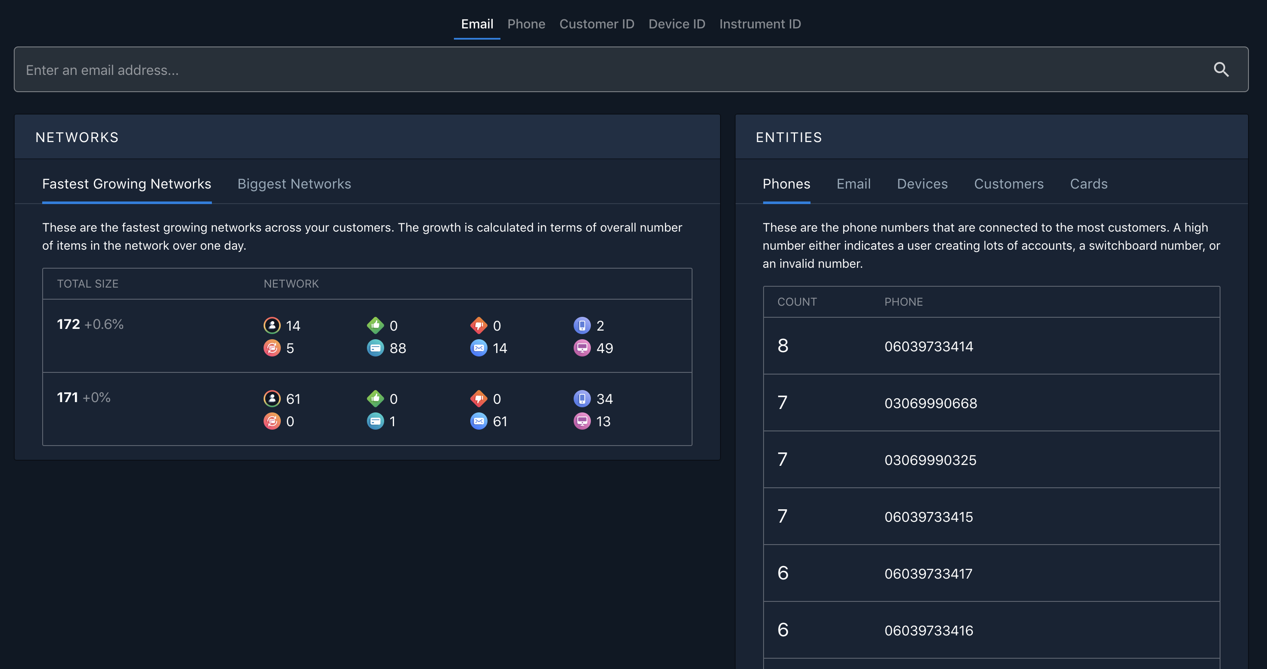Open phone number 03069990668 row
Viewport: 1267px width, 669px height.
pos(930,403)
